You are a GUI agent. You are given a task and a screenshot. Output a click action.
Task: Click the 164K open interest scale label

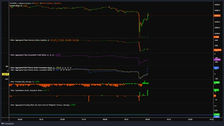pos(216,40)
